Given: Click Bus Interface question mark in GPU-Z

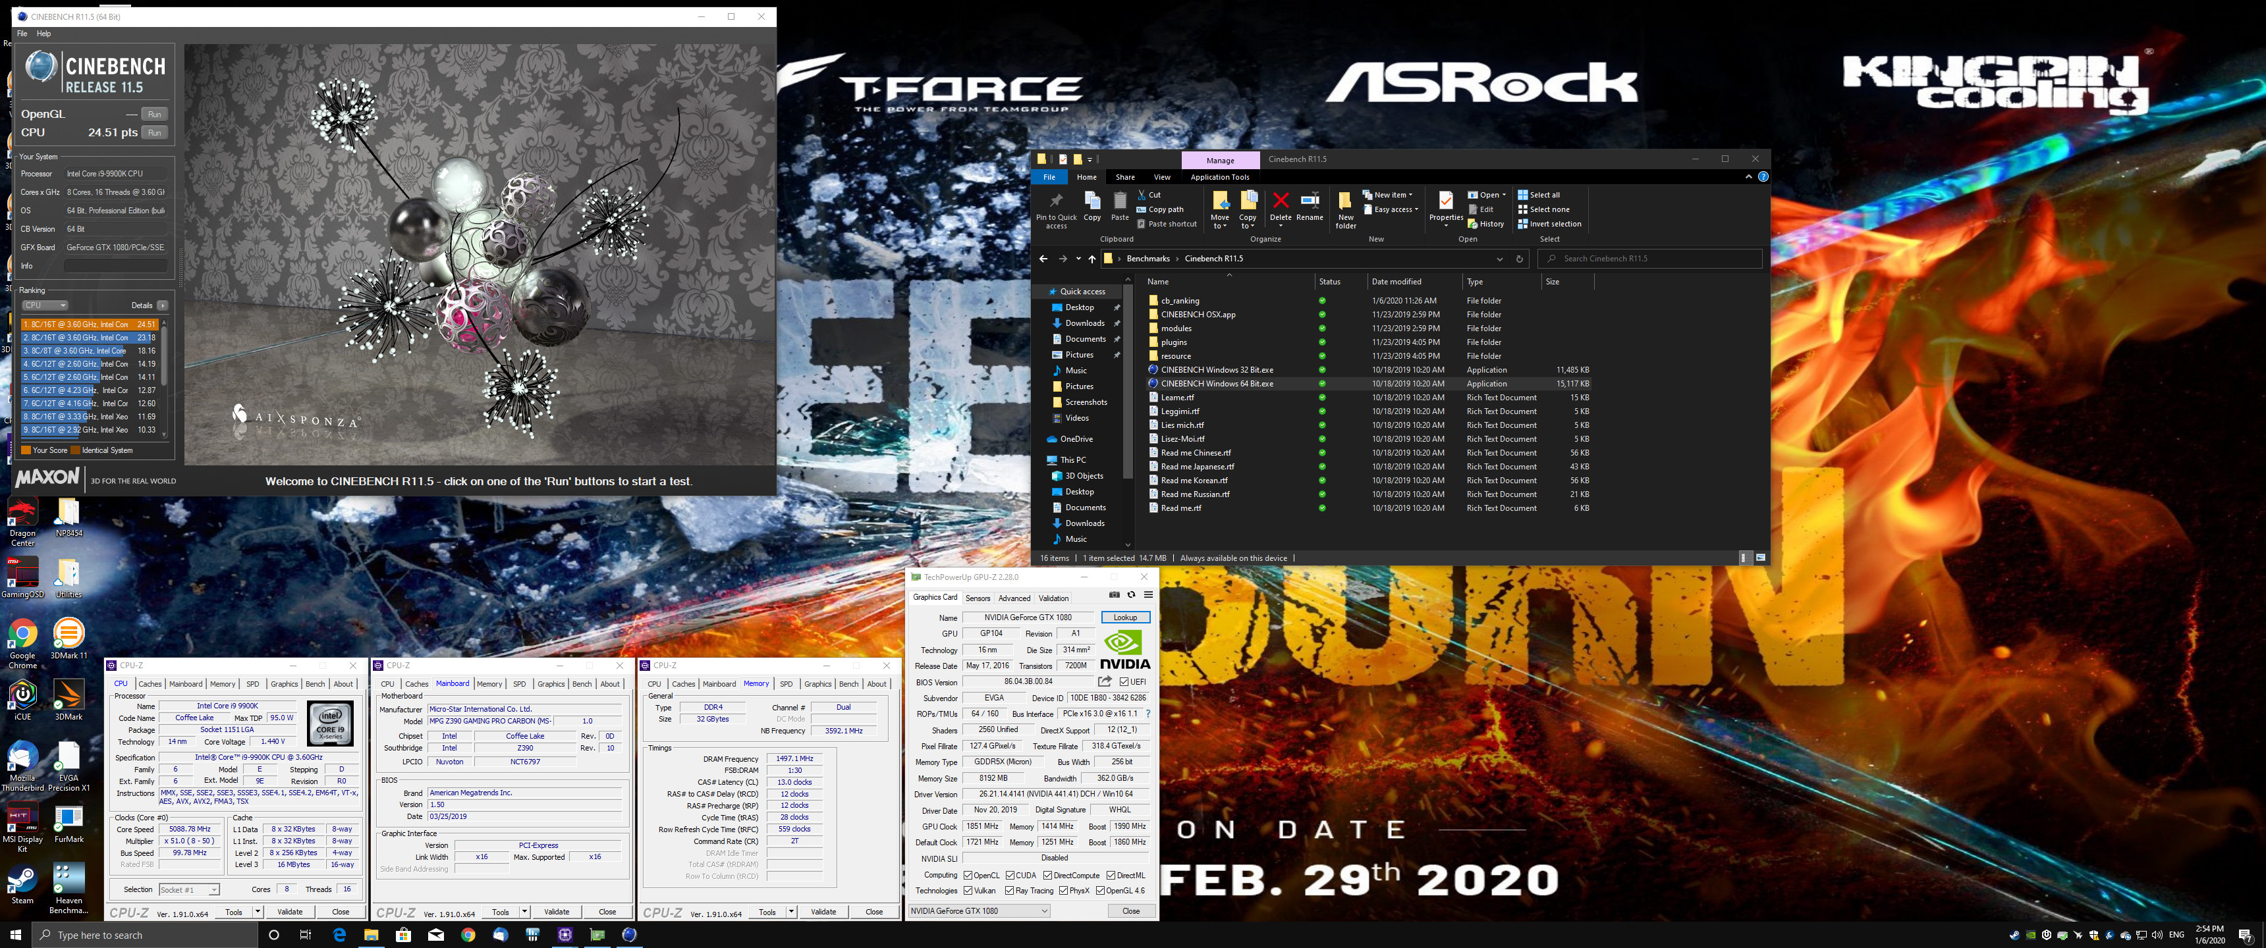Looking at the screenshot, I should coord(1148,714).
